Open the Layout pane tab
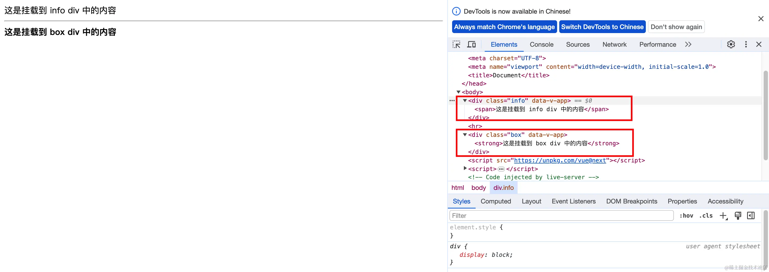769x272 pixels. [x=531, y=201]
